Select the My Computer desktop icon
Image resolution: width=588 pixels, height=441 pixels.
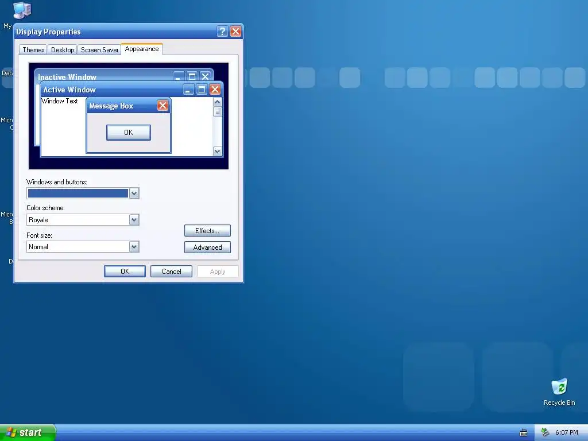click(x=22, y=10)
